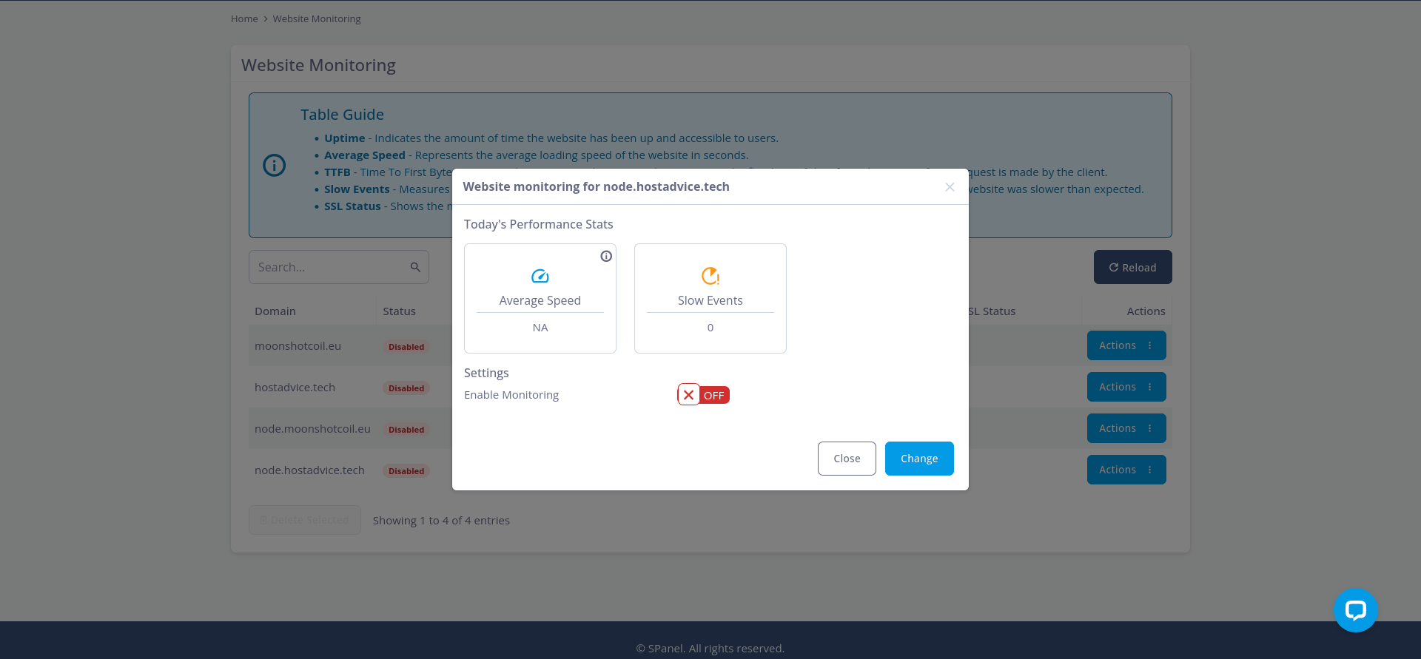Click the search magnifier icon

click(415, 267)
